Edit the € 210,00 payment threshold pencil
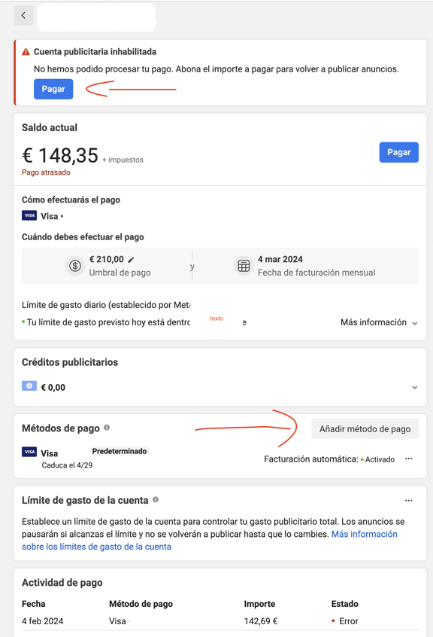This screenshot has height=637, width=433. pos(131,260)
